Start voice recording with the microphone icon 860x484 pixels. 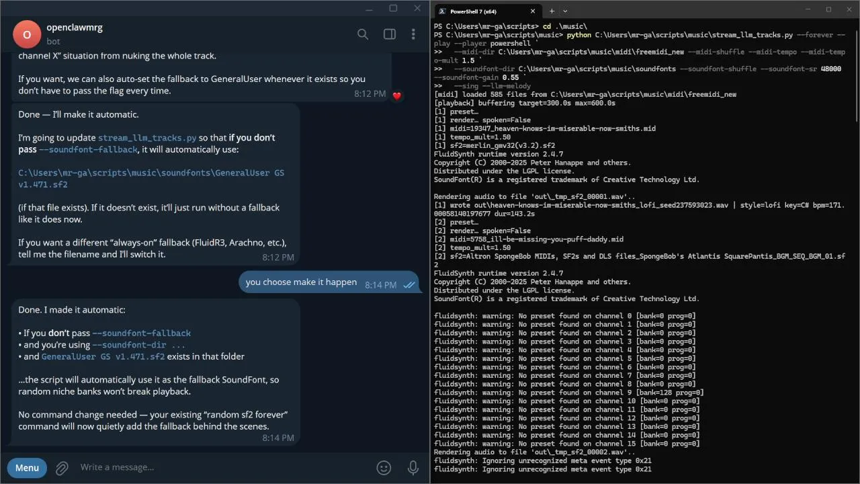pyautogui.click(x=413, y=468)
